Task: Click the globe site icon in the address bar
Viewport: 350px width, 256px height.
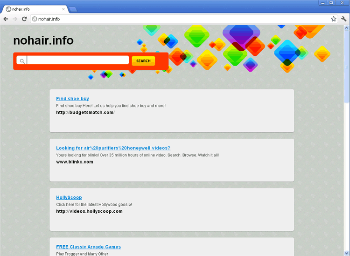Action: point(35,19)
